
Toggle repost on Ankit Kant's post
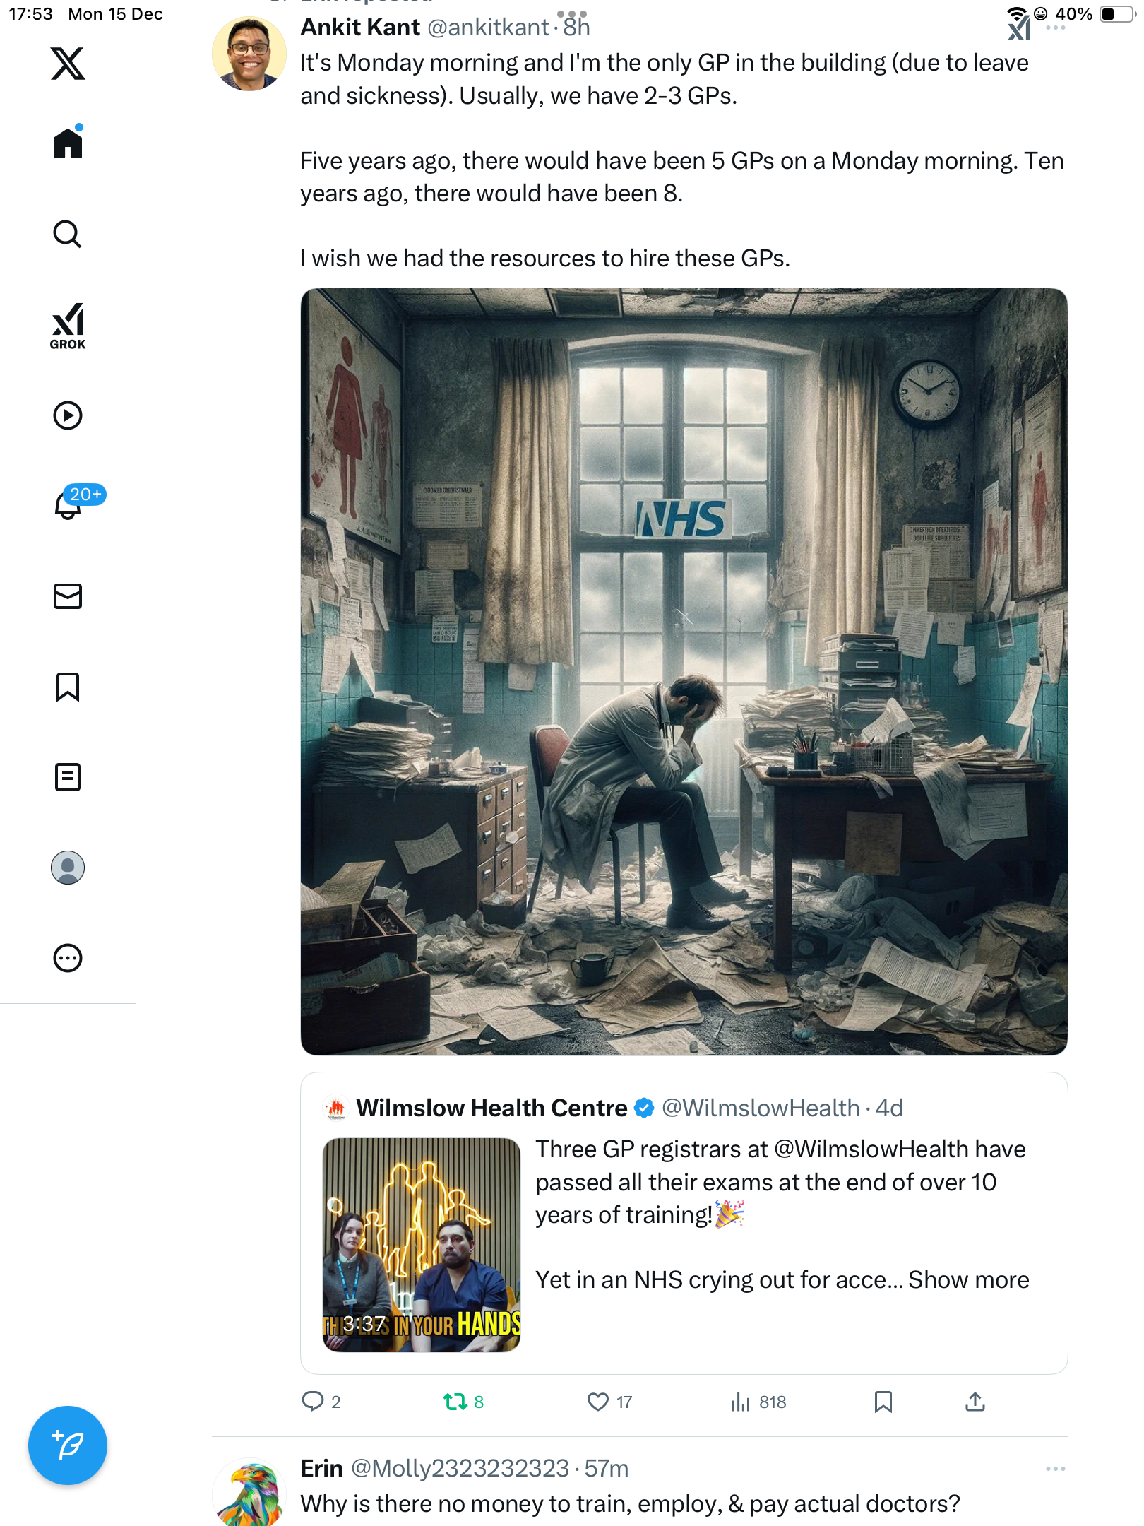[x=455, y=1402]
